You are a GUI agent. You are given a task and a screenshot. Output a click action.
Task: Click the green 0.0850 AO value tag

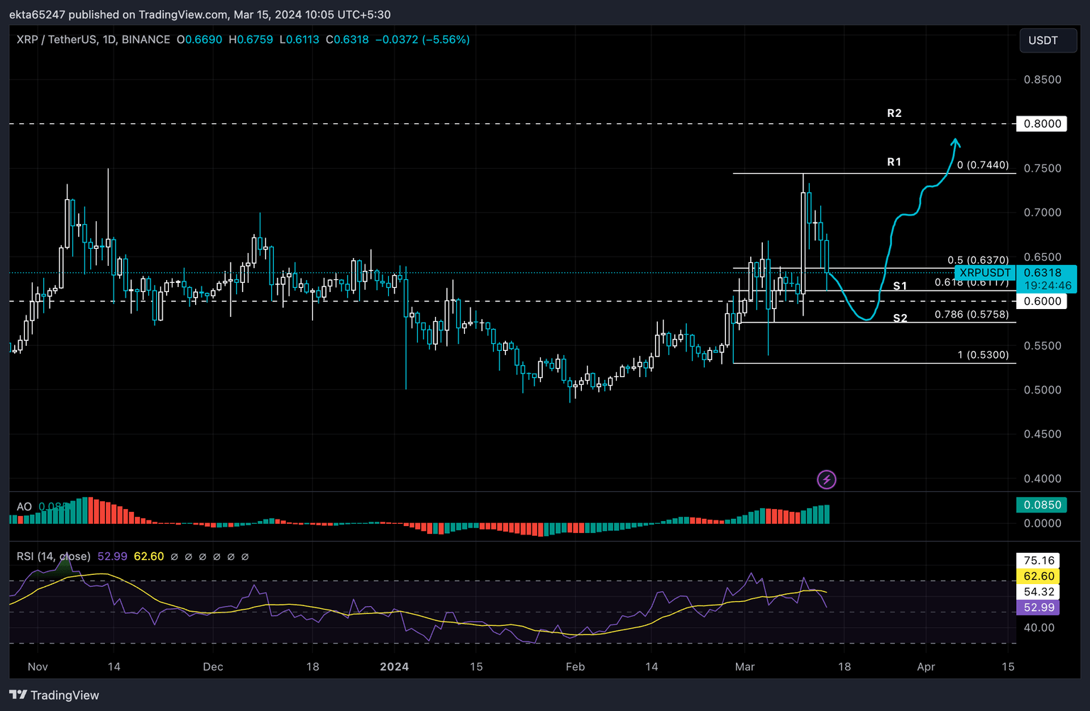coord(1042,505)
